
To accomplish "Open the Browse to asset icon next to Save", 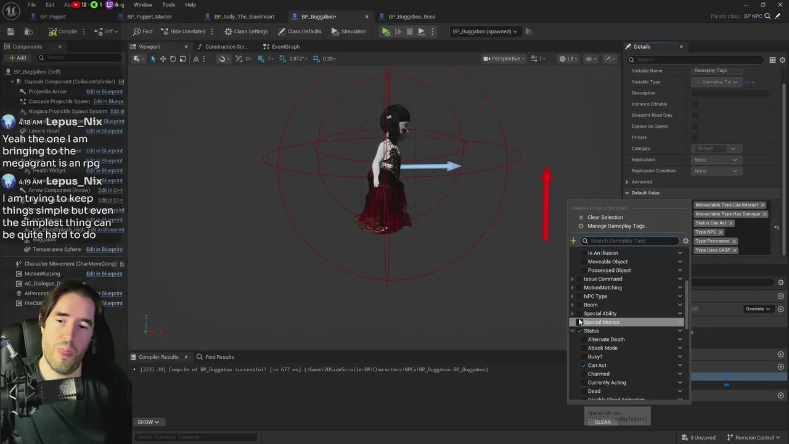I will coord(28,31).
